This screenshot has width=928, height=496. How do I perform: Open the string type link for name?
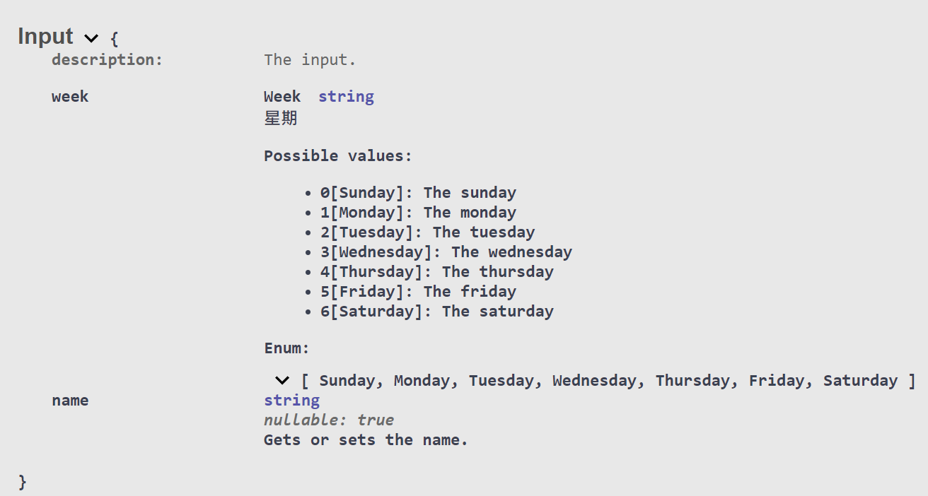tap(291, 400)
